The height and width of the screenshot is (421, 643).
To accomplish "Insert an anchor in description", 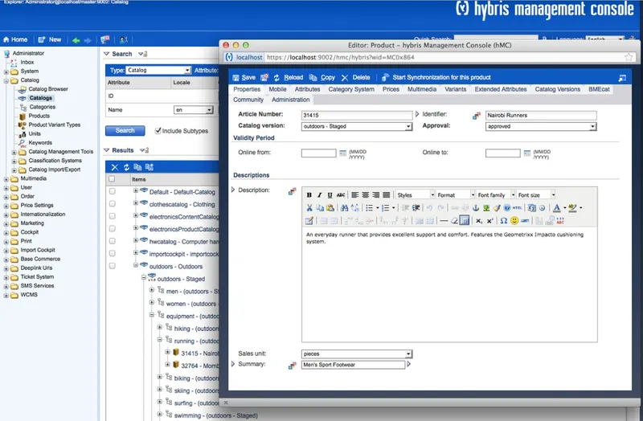I will (476, 208).
